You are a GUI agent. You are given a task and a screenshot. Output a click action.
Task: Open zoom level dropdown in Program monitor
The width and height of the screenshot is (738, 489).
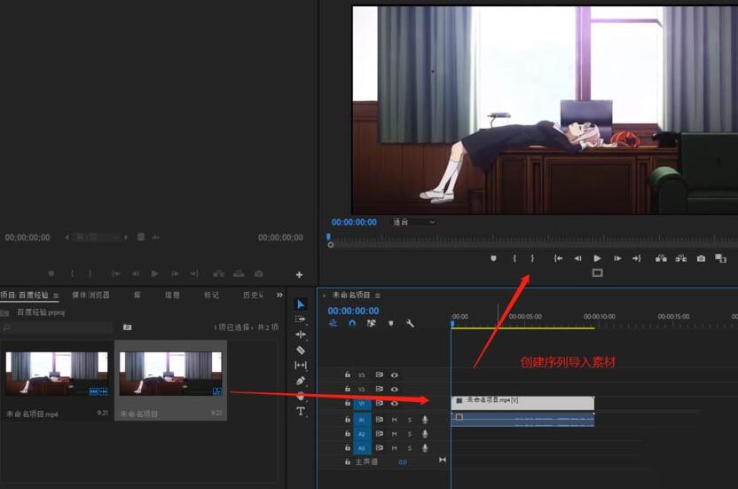[413, 222]
